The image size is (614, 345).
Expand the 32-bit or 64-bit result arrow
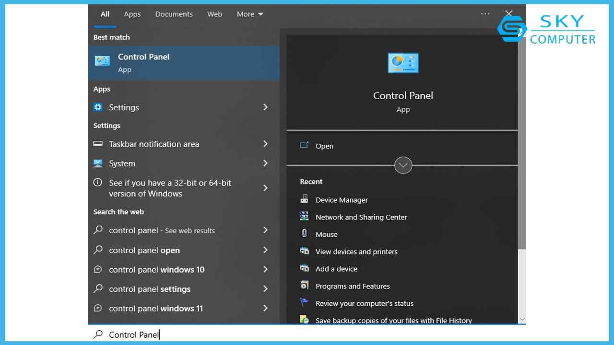pyautogui.click(x=265, y=188)
